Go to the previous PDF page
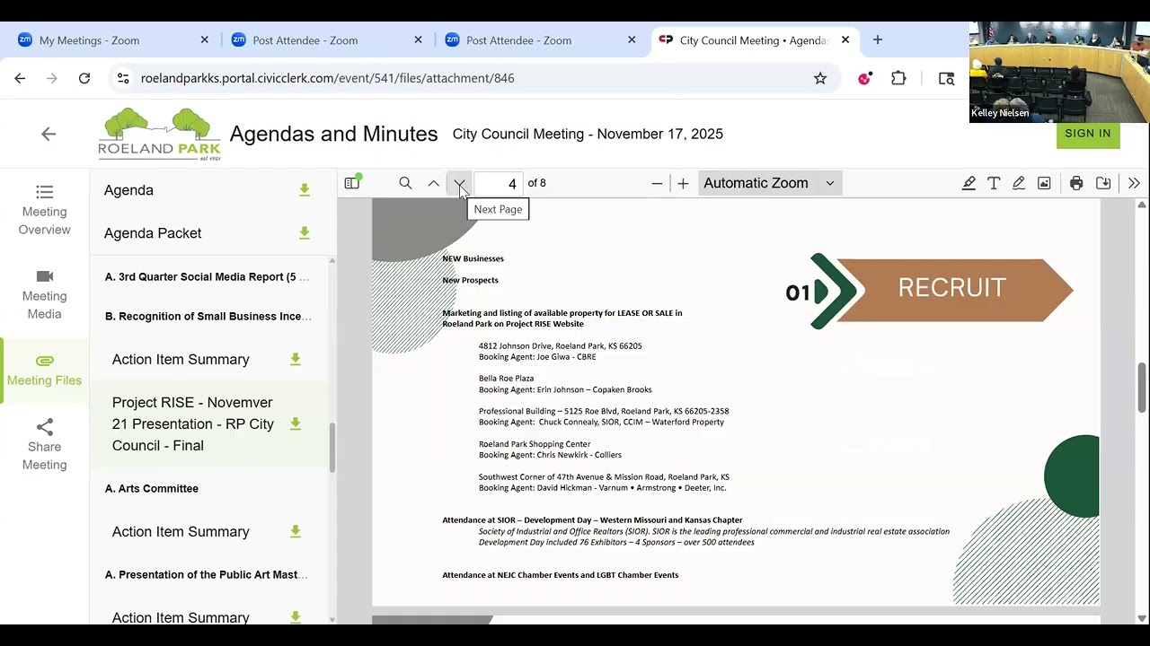 point(434,183)
